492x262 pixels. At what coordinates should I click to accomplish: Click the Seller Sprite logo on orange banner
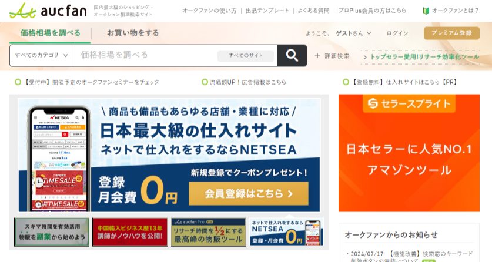(x=409, y=103)
